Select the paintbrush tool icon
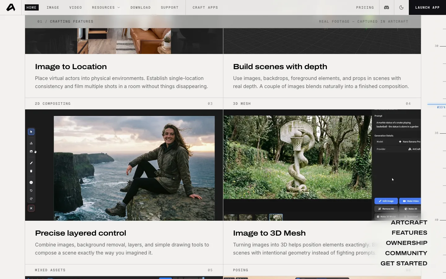 (x=31, y=163)
